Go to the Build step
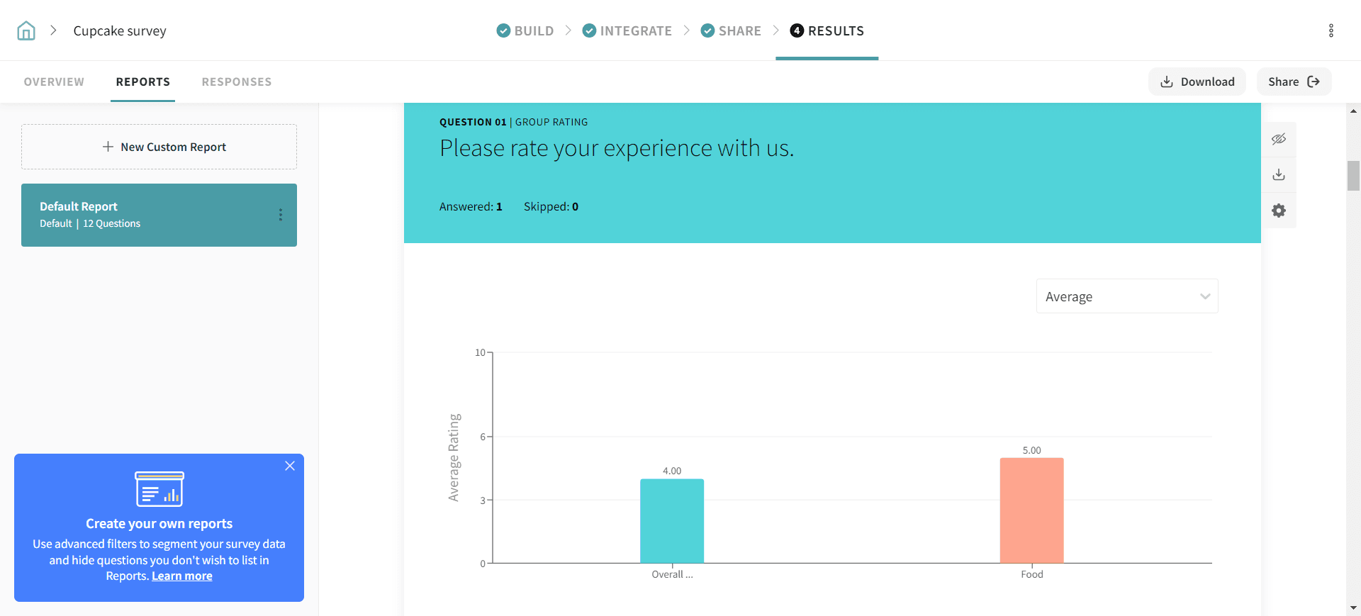This screenshot has width=1361, height=616. [x=525, y=30]
